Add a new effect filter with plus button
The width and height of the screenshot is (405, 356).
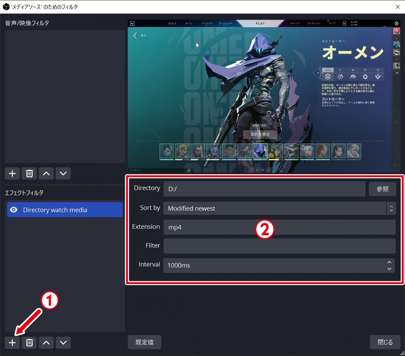click(12, 343)
